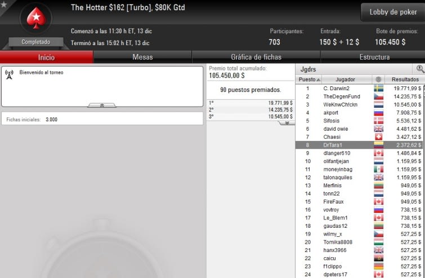Viewport: 425px width, 278px height.
Task: Click the Canadian flag next to dlanger610
Action: [x=378, y=153]
